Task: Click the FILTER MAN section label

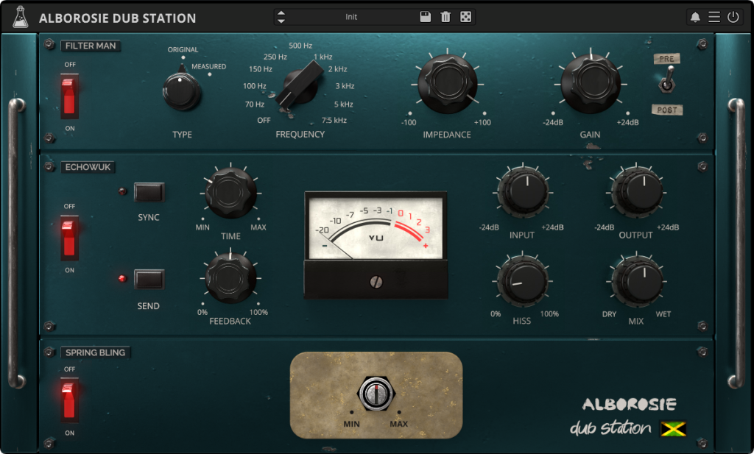Action: (91, 46)
